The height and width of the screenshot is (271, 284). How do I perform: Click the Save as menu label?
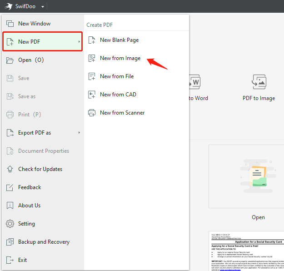(x=27, y=96)
